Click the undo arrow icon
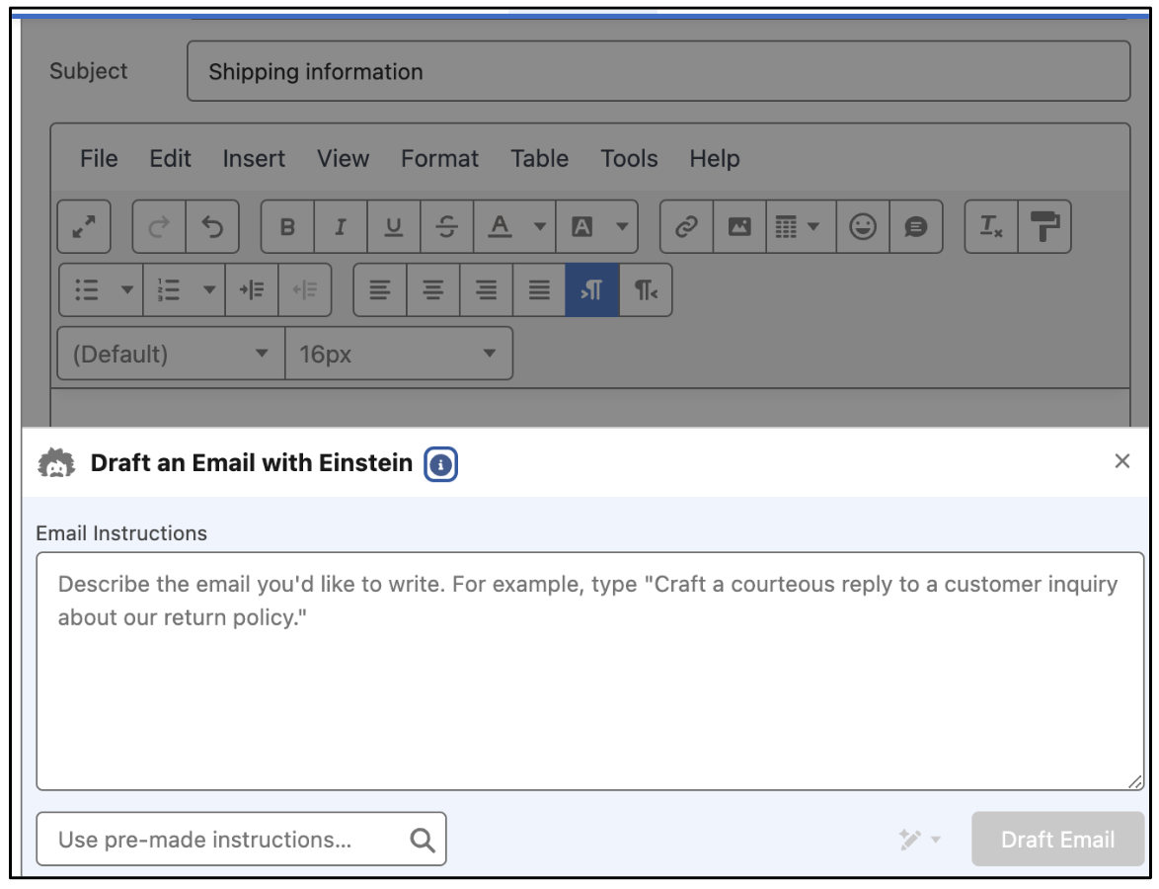The width and height of the screenshot is (1159, 889). (212, 227)
